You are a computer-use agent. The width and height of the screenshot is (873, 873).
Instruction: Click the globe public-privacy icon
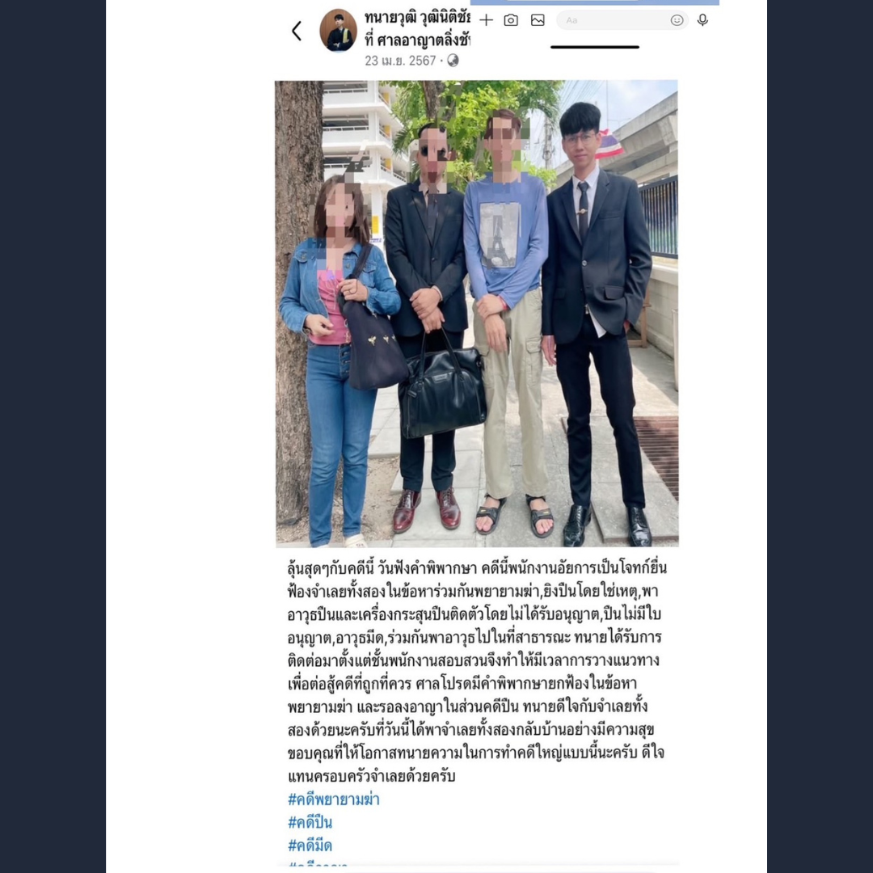pos(453,60)
